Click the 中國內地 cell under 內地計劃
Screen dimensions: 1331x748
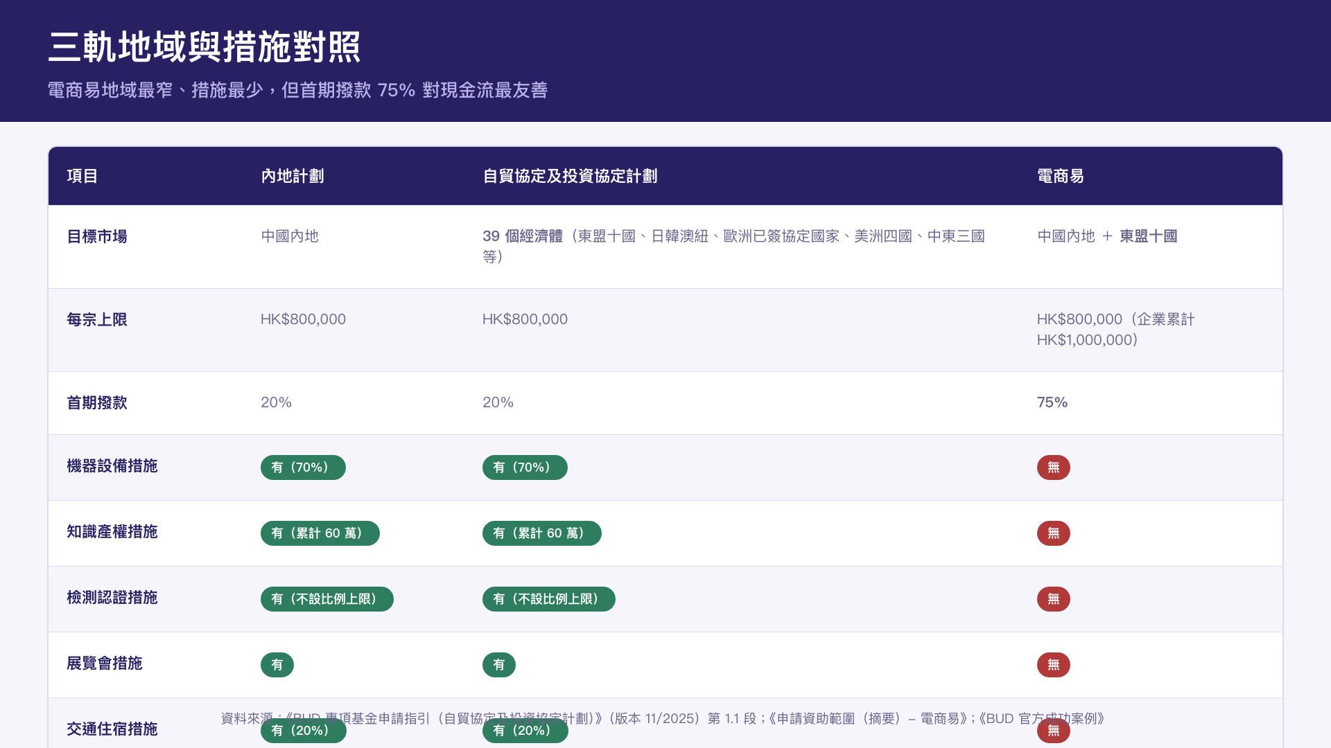290,236
